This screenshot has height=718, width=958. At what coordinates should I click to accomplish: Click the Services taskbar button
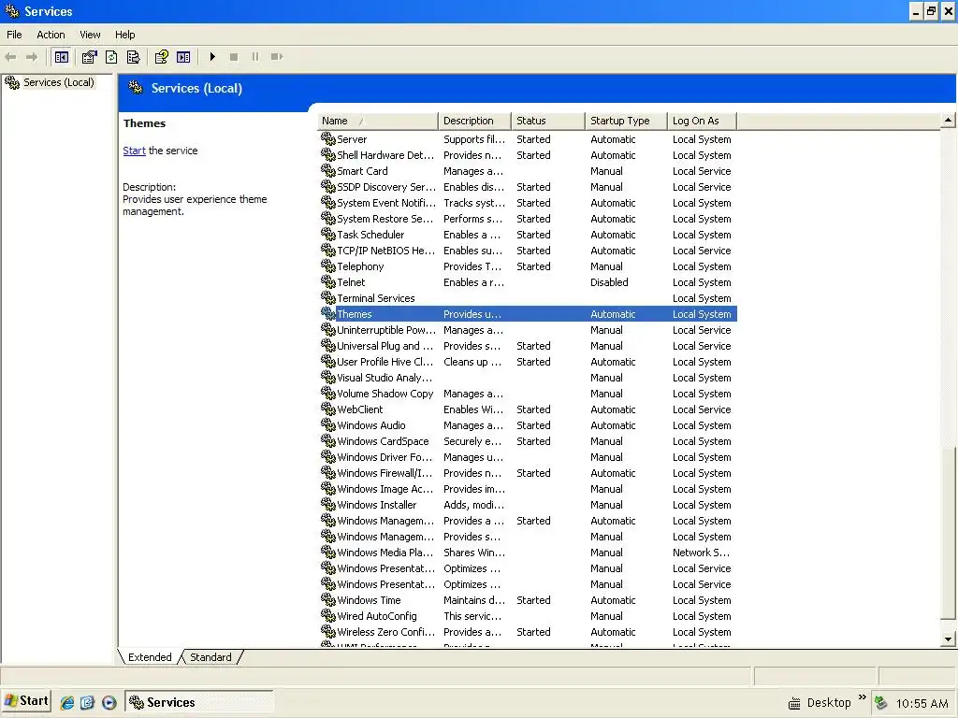199,702
